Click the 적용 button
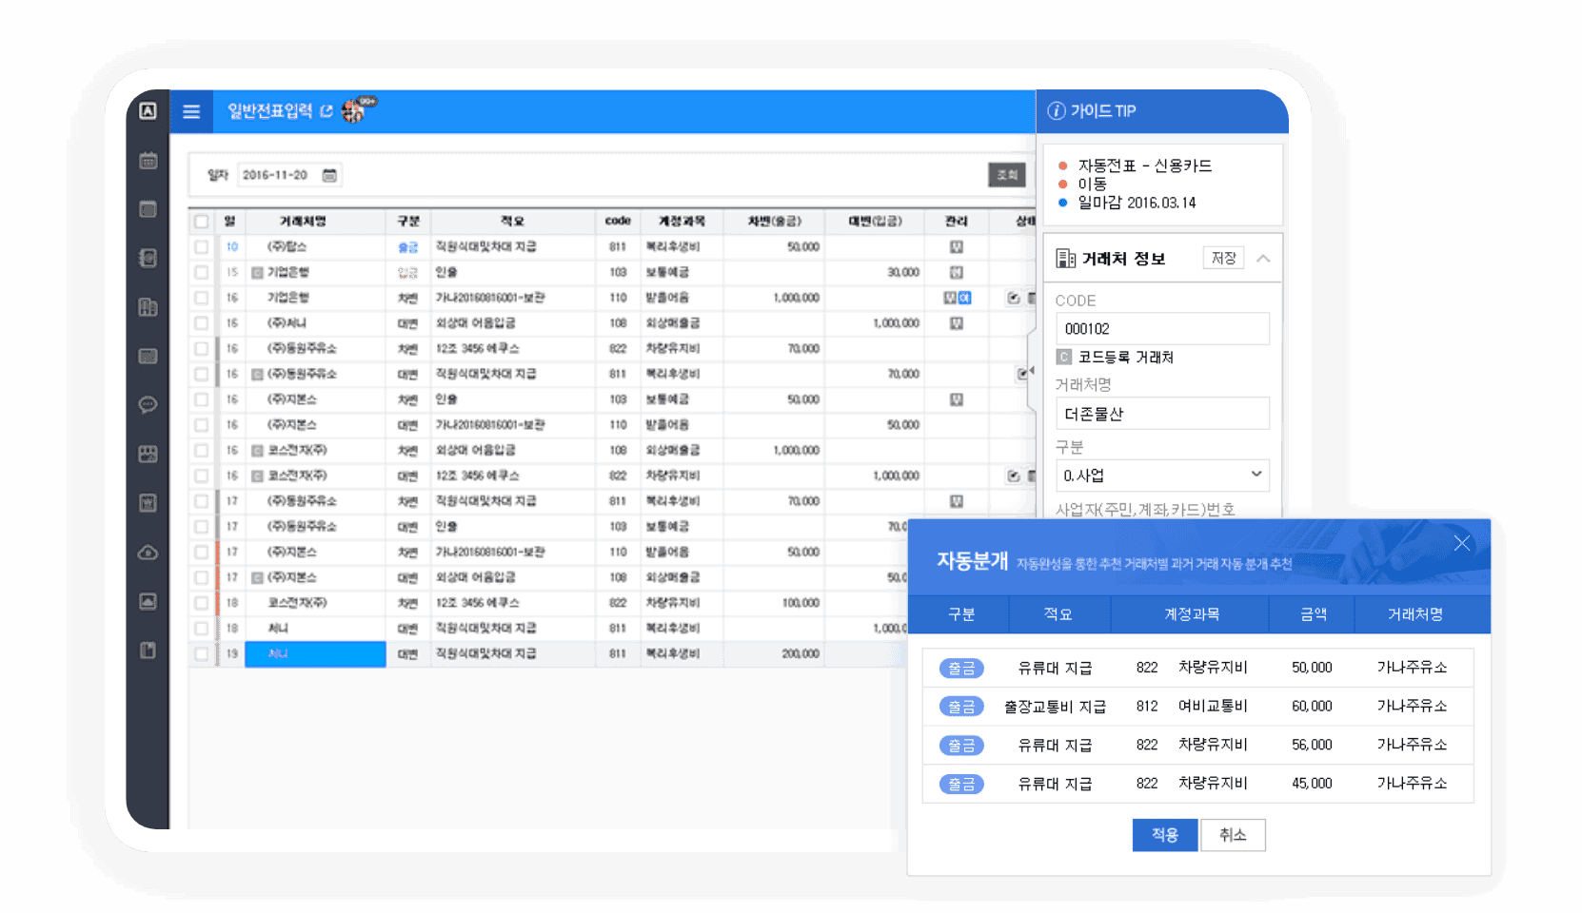 [x=1164, y=835]
